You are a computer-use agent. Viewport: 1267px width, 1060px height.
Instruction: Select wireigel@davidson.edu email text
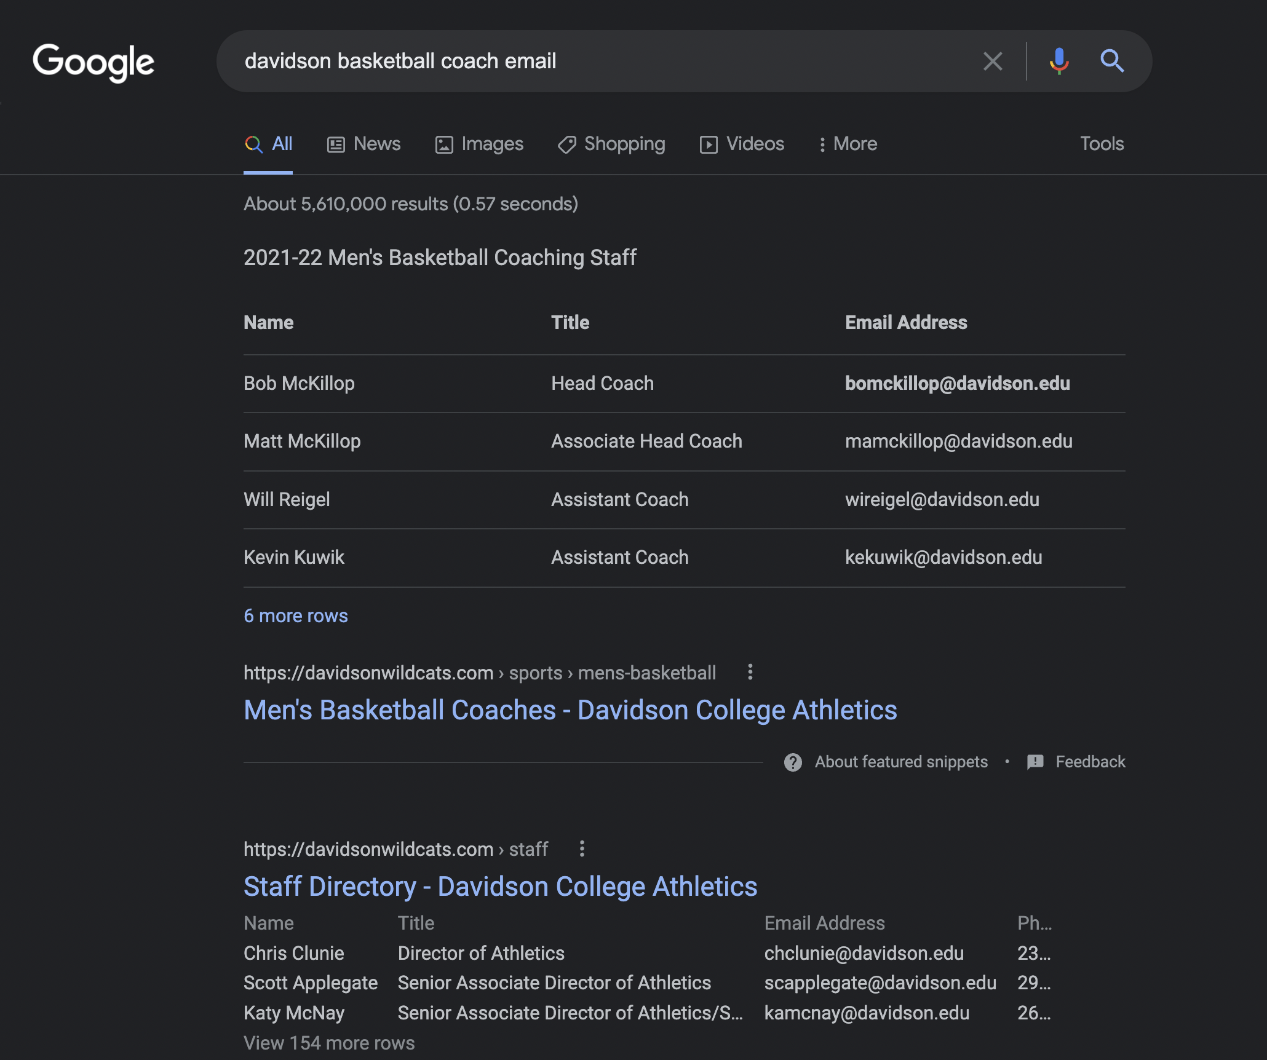click(942, 499)
